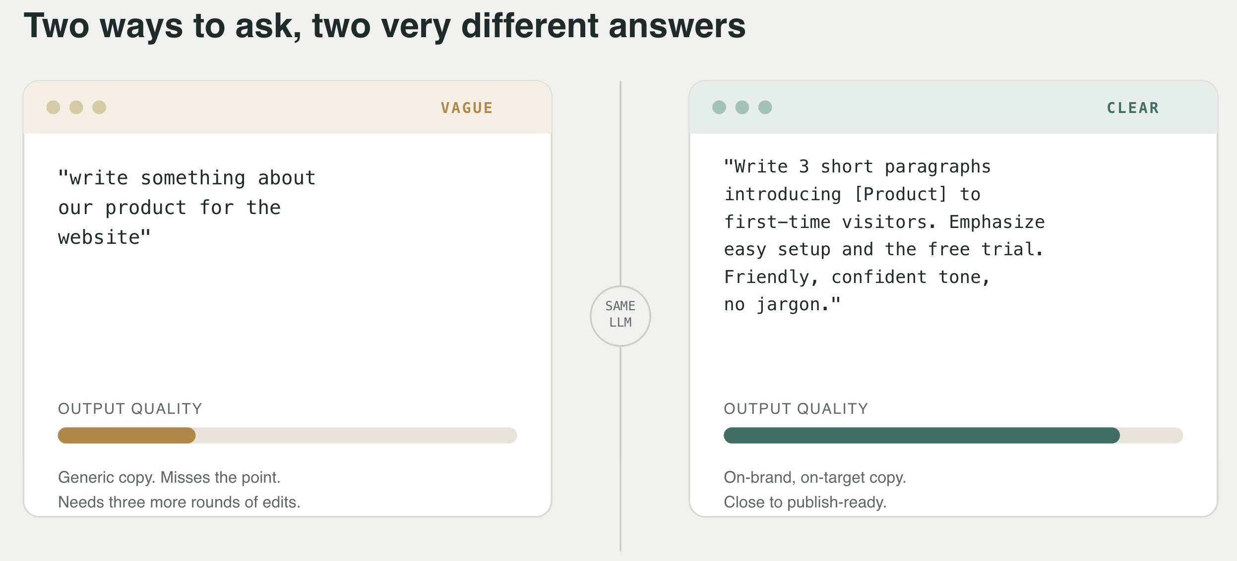Click 'Needs three more rounds of edits.' line
Image resolution: width=1237 pixels, height=561 pixels.
point(179,502)
